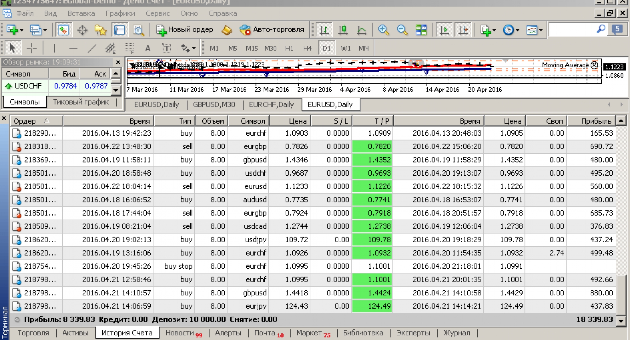Open the Crosshair tool
The width and height of the screenshot is (630, 340).
coord(31,48)
